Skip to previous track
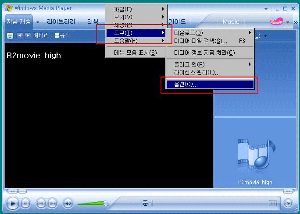 (x=41, y=203)
